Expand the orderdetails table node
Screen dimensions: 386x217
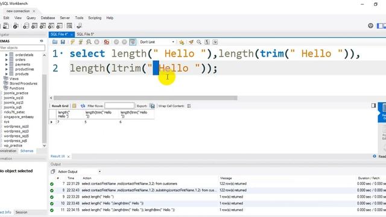(x=7, y=55)
